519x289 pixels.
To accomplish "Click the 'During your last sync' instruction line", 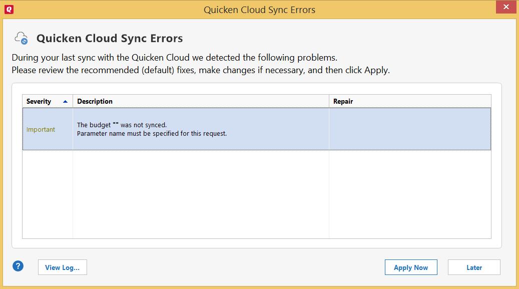I will pyautogui.click(x=178, y=57).
